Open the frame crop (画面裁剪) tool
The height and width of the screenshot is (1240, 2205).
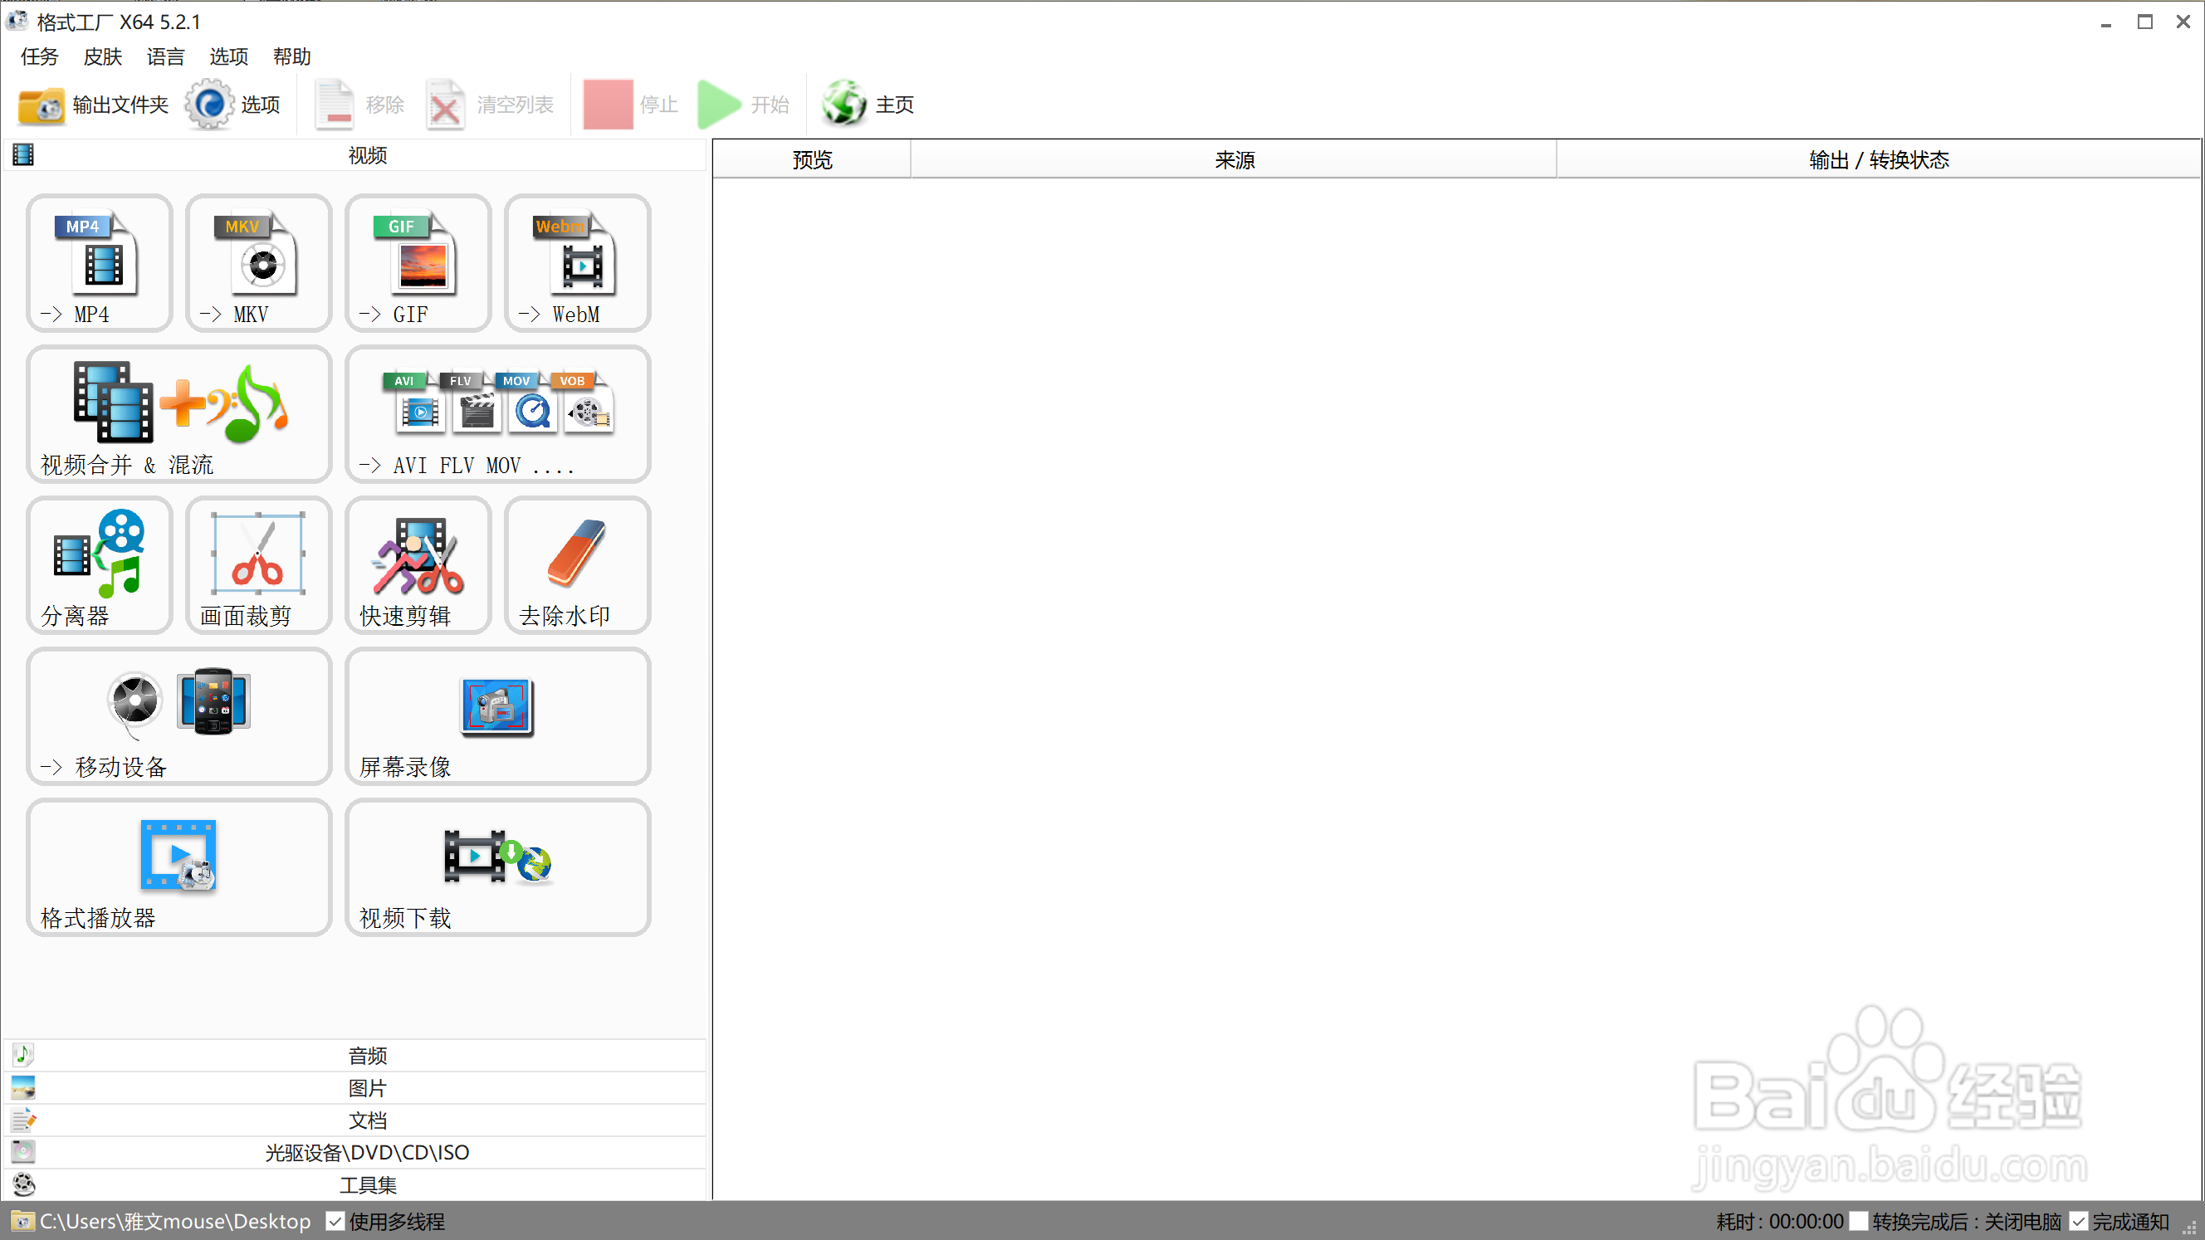pos(258,564)
